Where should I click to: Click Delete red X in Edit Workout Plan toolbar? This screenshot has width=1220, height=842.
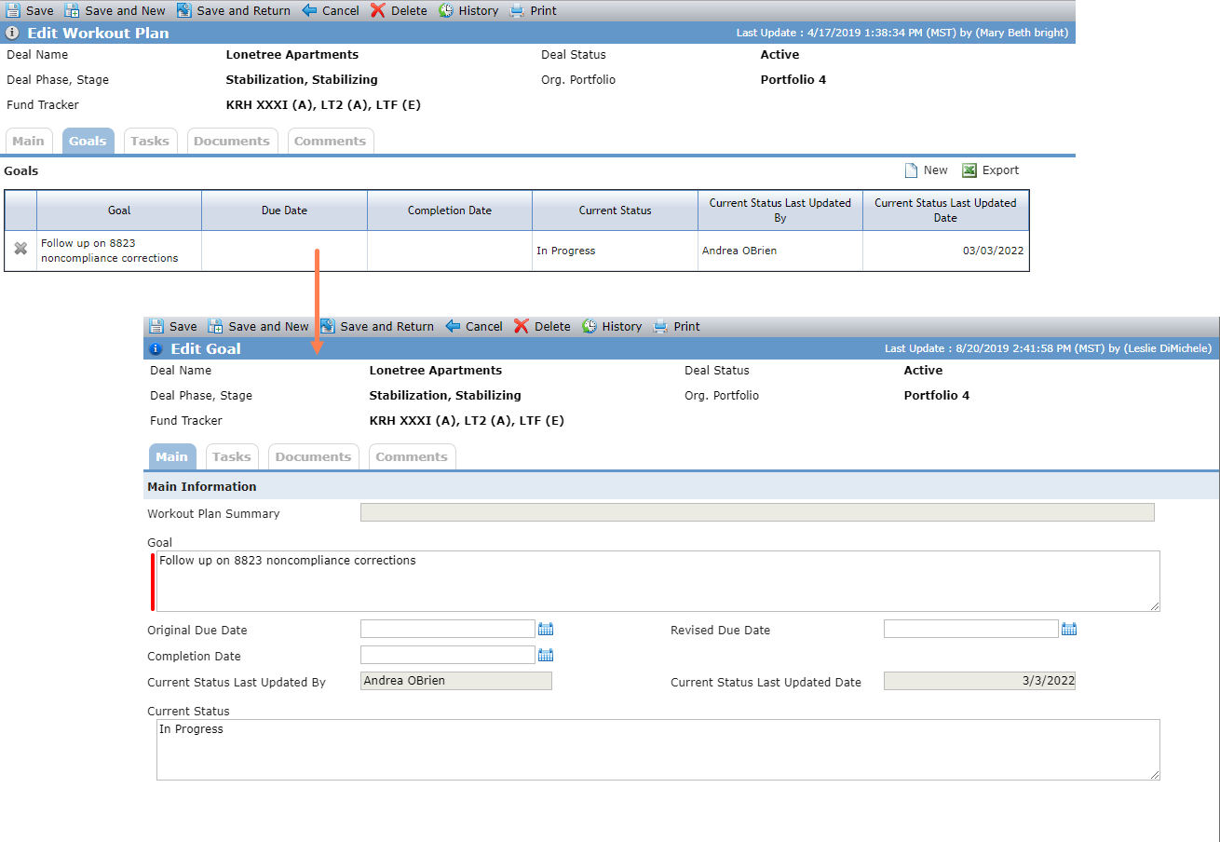(377, 10)
